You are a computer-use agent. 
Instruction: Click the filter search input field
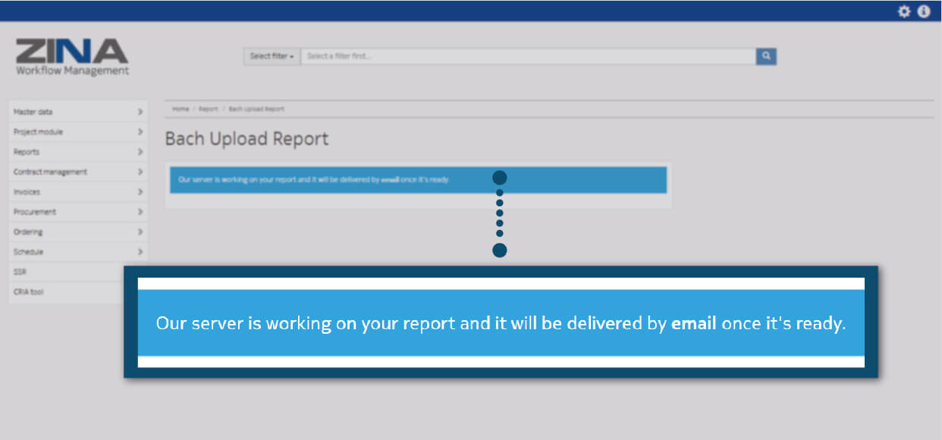click(x=527, y=56)
